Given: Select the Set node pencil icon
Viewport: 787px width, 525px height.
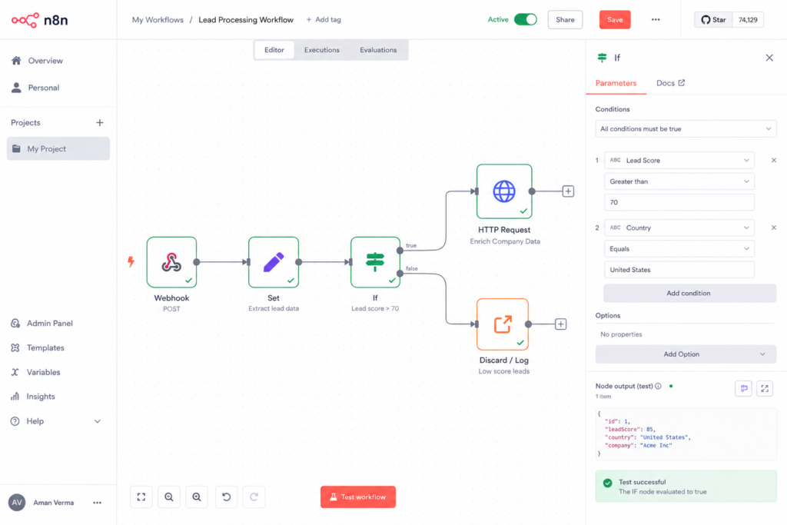Looking at the screenshot, I should point(274,262).
